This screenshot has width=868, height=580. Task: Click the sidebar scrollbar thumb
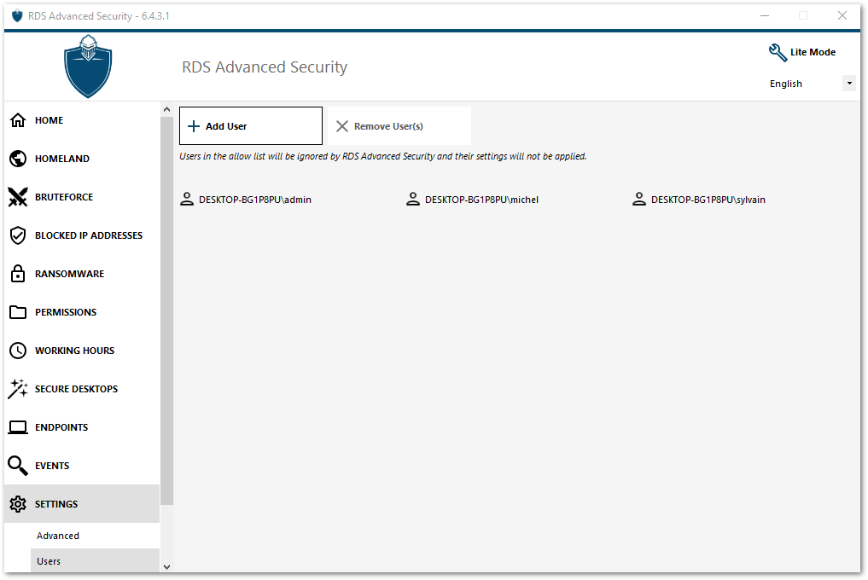pos(166,310)
